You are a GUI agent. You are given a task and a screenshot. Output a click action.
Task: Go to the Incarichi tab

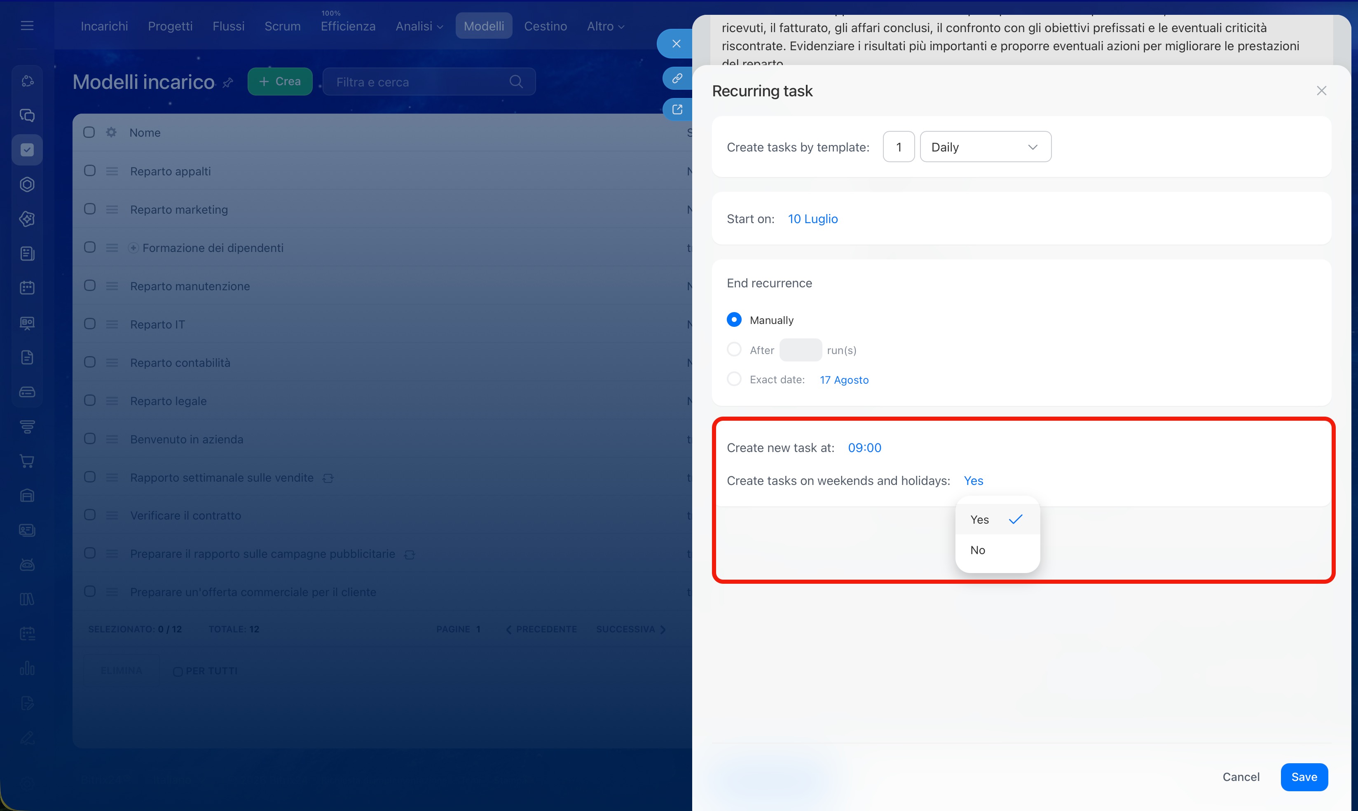tap(104, 26)
